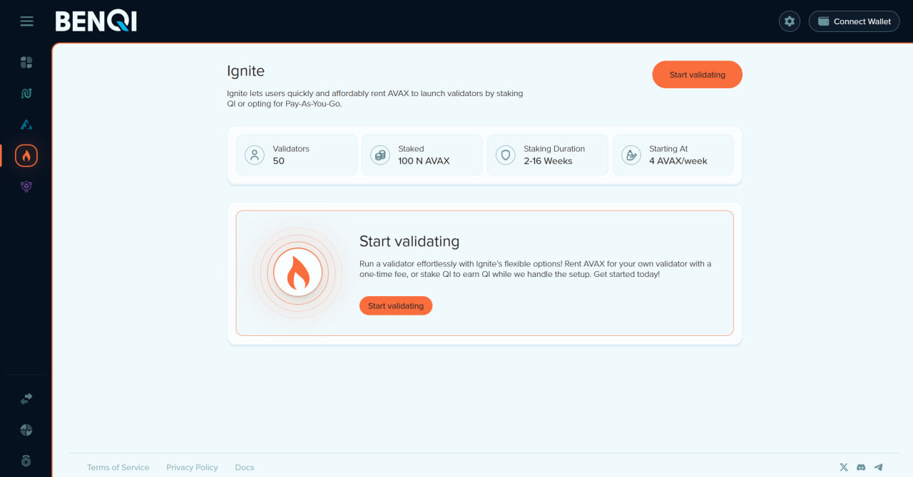This screenshot has height=477, width=913.
Task: Click the 'Start validating' card heading
Action: point(409,241)
